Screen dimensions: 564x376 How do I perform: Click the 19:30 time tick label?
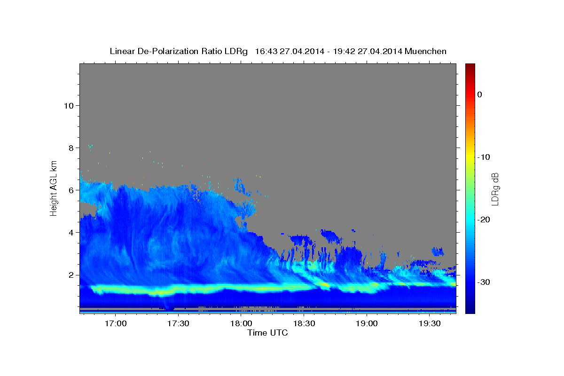pos(430,323)
